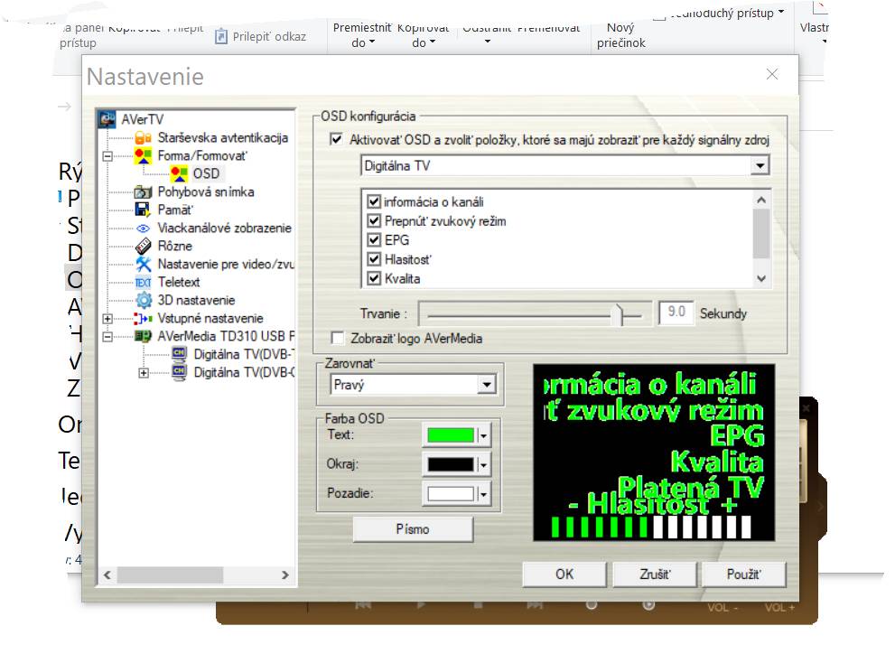Screen dimensions: 895x663
Task: Click VOL + on the player behind
Action: pyautogui.click(x=779, y=608)
